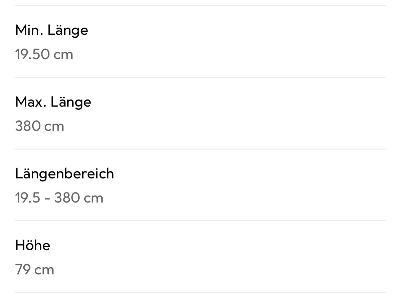
Task: Select the Längenbereich label
Action: (x=64, y=174)
